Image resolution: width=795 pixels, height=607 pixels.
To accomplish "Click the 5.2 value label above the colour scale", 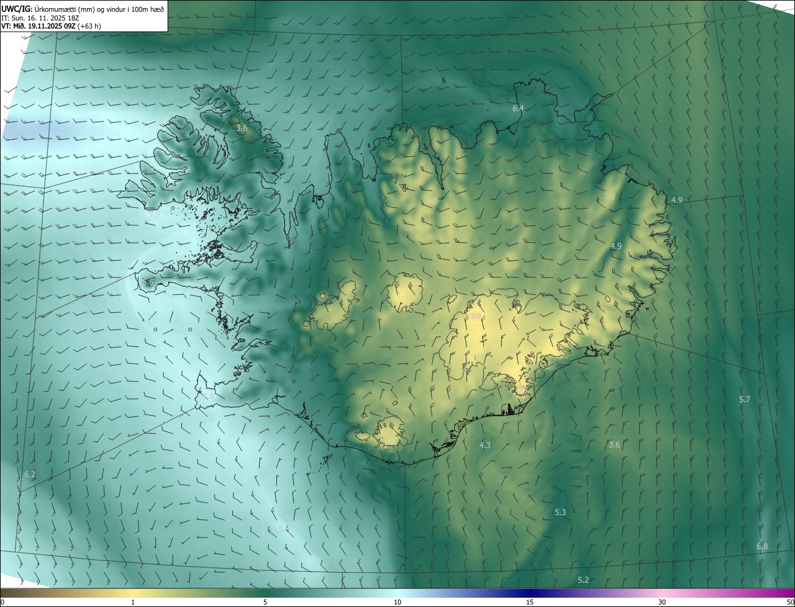I will [583, 580].
